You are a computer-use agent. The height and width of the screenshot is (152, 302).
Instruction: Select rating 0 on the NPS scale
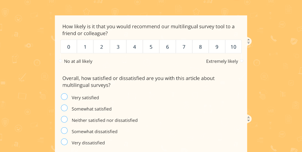coord(69,47)
